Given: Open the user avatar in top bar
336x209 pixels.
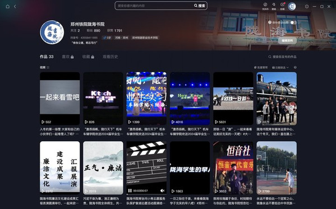Looking at the screenshot, I should pos(292,6).
